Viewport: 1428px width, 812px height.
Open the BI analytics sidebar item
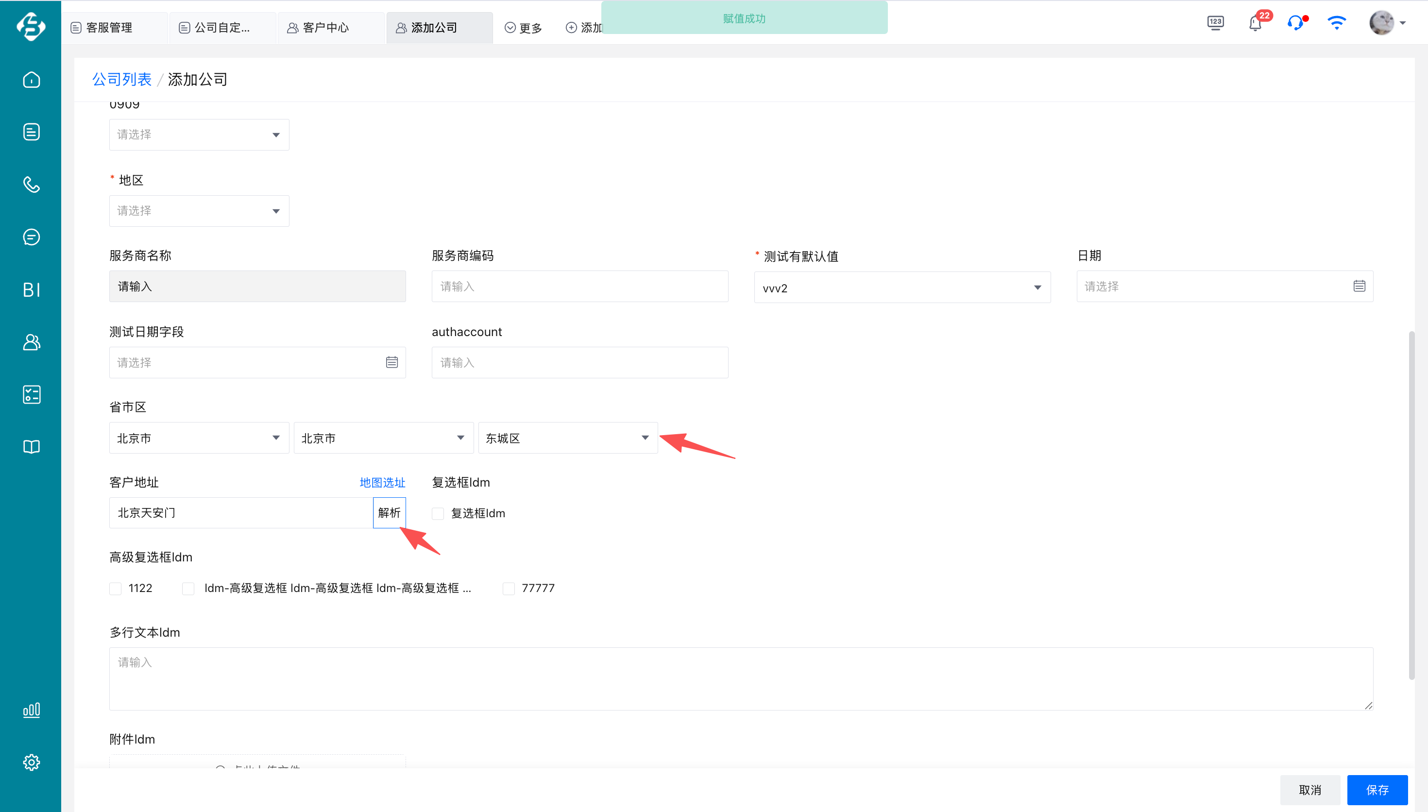click(31, 289)
